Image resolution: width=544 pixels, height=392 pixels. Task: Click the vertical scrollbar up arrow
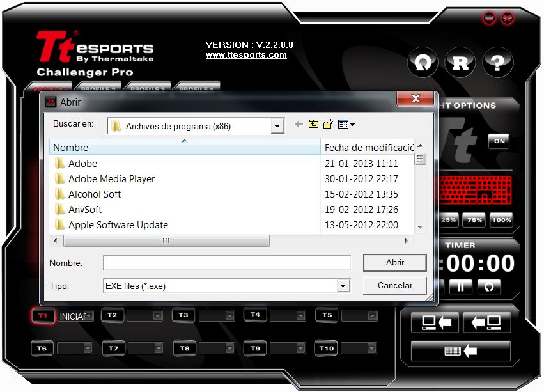(420, 146)
